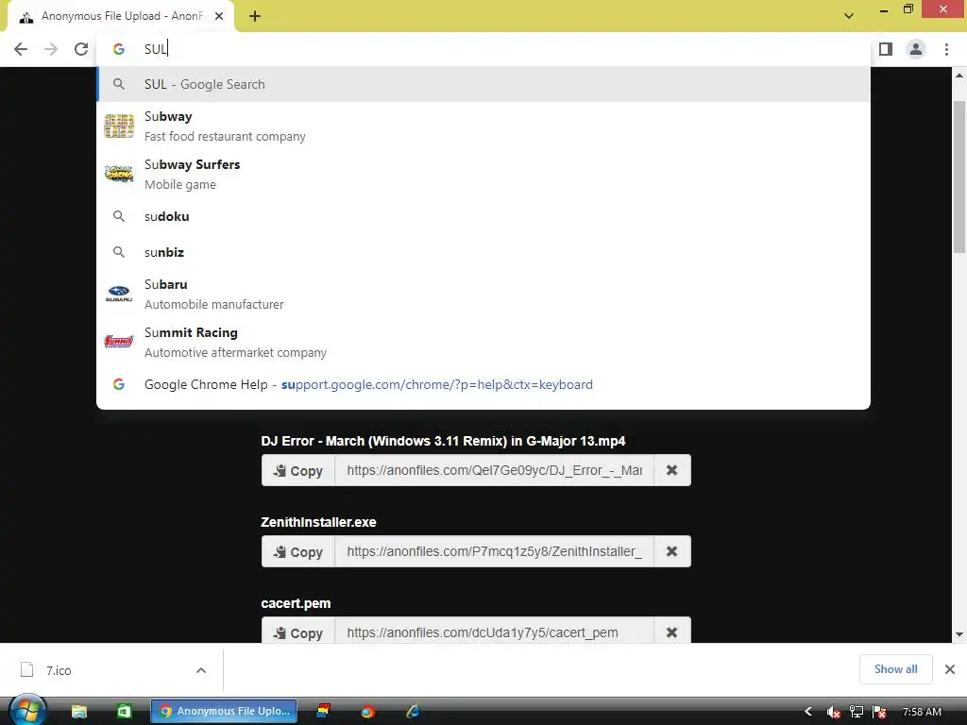Expand the 7.ico download options chevron

[x=201, y=670]
